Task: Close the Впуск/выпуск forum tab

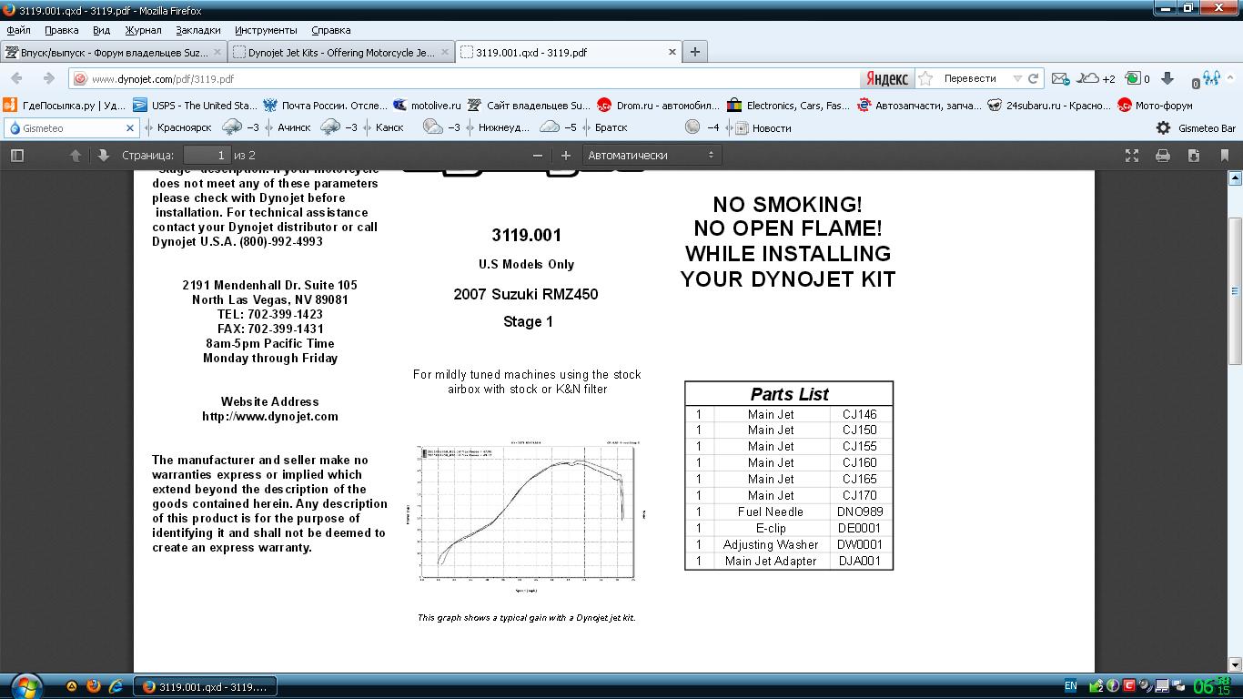Action: coord(217,53)
